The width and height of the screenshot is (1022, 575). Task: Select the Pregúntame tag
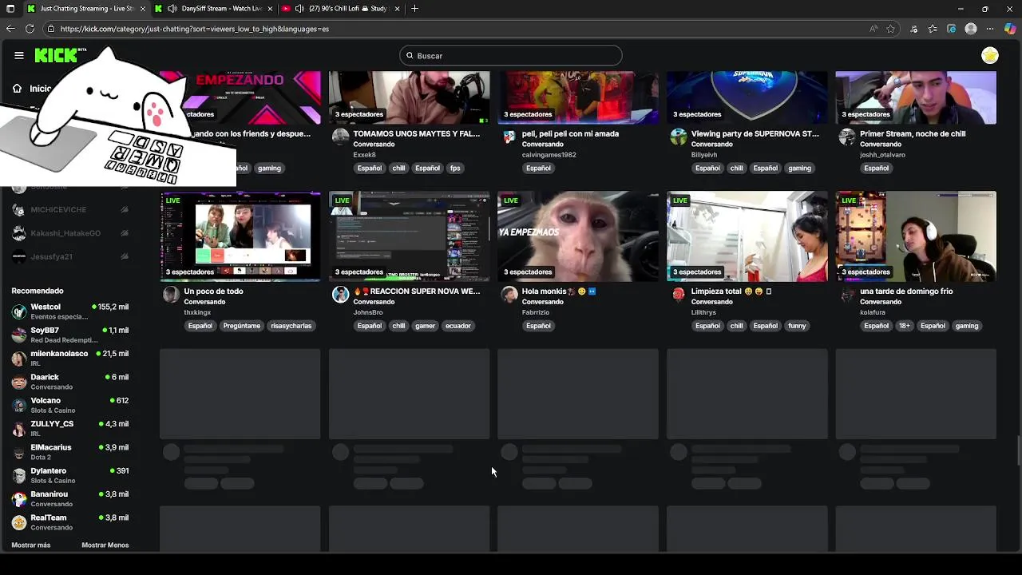(x=242, y=326)
